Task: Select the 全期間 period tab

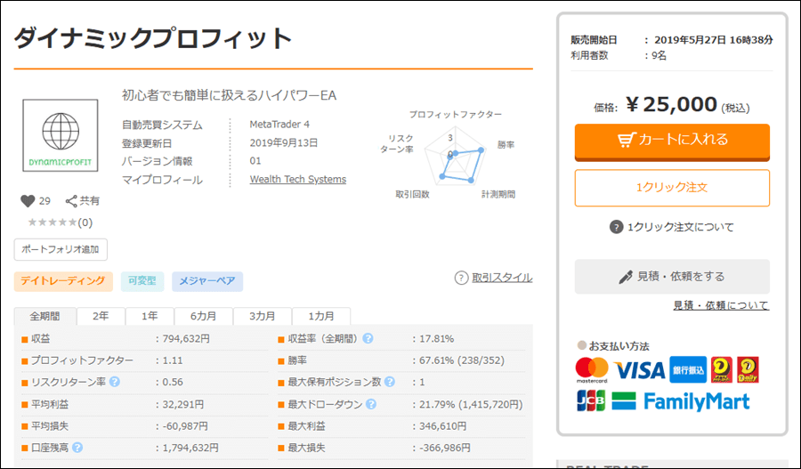Action: 44,316
